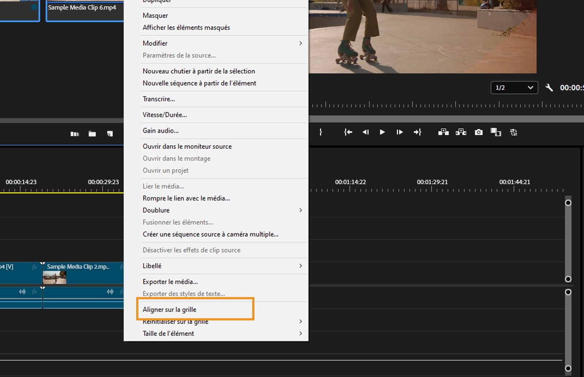Image resolution: width=584 pixels, height=377 pixels.
Task: Scrub the Program Monitor time ruler
Action: [x=420, y=105]
